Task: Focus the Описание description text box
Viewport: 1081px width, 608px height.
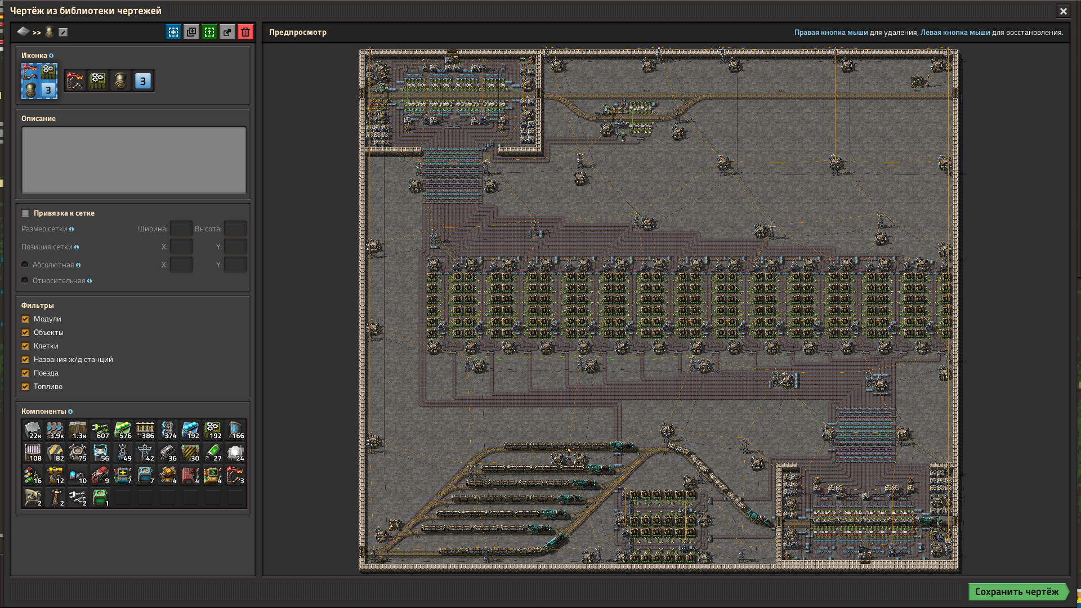Action: coord(134,160)
